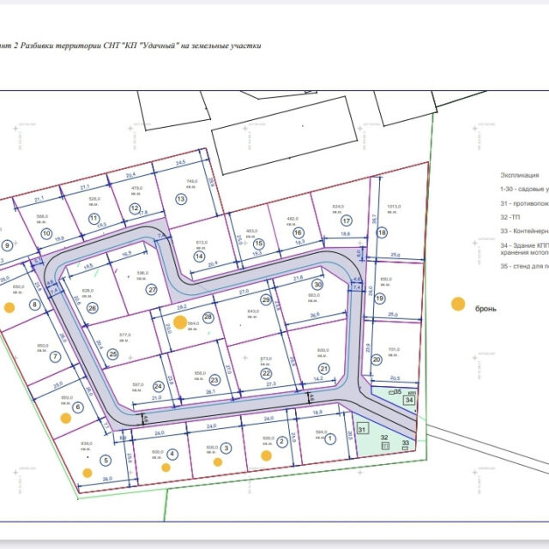Click orange reservation dot on plot 3
This screenshot has width=549, height=549.
tap(217, 462)
